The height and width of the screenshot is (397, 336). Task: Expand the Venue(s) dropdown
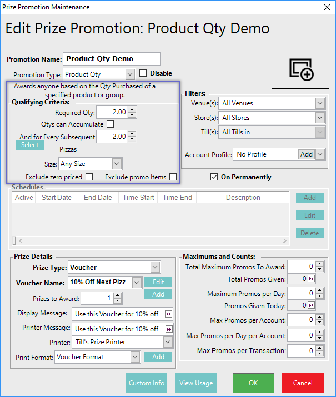coord(319,103)
